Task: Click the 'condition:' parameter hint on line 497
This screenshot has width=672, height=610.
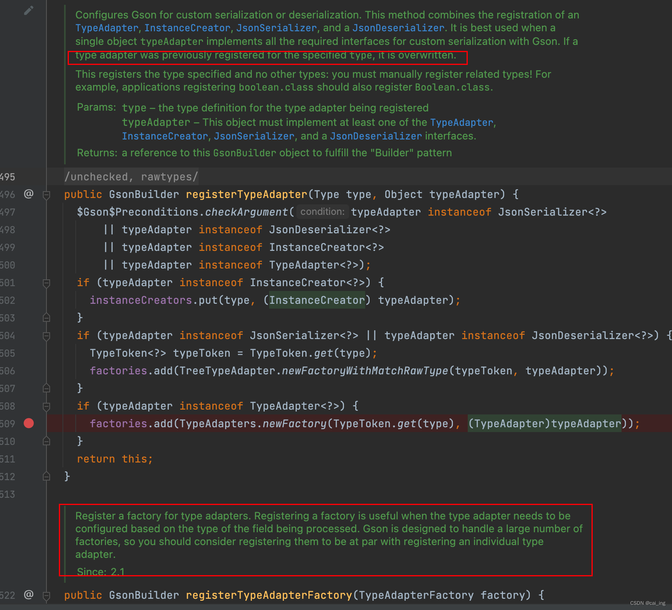Action: tap(322, 212)
